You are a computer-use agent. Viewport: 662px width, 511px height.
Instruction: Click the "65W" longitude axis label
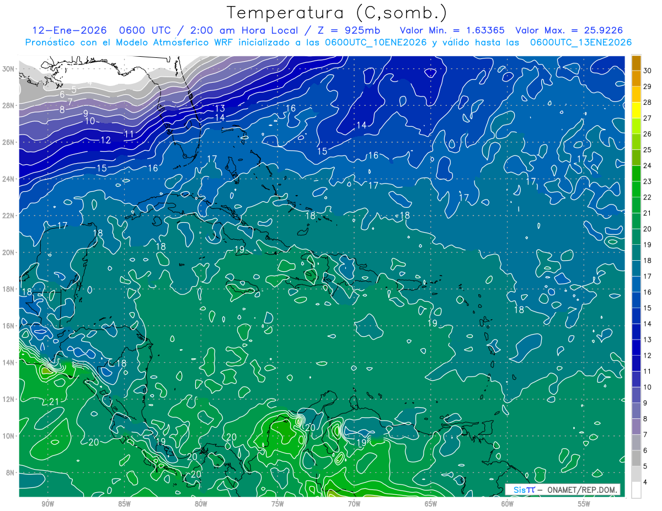(x=431, y=503)
